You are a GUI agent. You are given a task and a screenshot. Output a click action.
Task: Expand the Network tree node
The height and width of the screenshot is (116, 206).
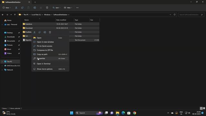tap(2, 70)
